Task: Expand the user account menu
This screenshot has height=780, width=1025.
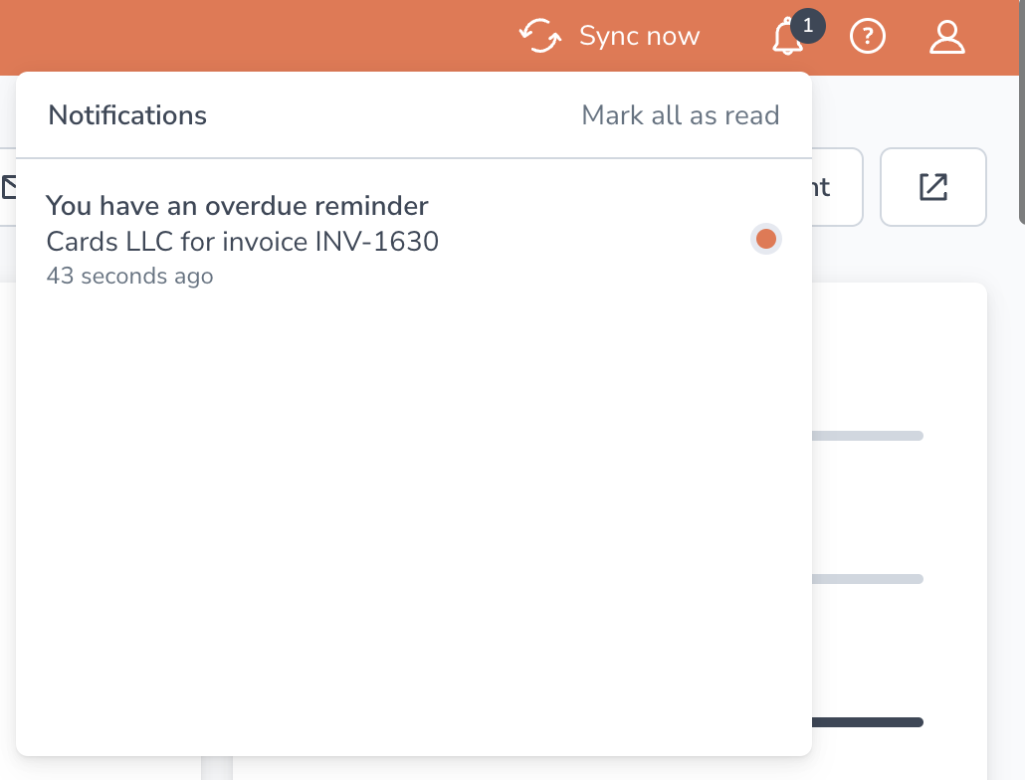Action: pyautogui.click(x=946, y=36)
